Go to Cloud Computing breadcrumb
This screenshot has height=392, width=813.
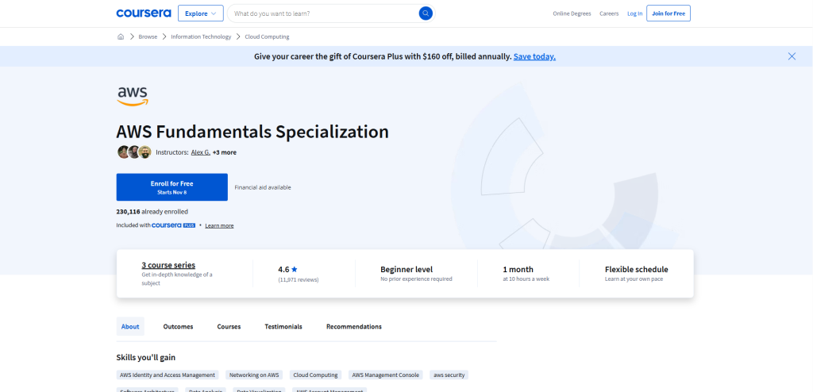coord(267,37)
